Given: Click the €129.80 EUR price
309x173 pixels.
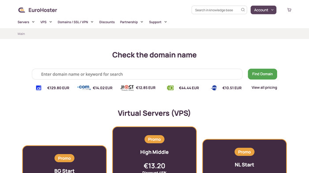Looking at the screenshot, I should click(58, 88).
